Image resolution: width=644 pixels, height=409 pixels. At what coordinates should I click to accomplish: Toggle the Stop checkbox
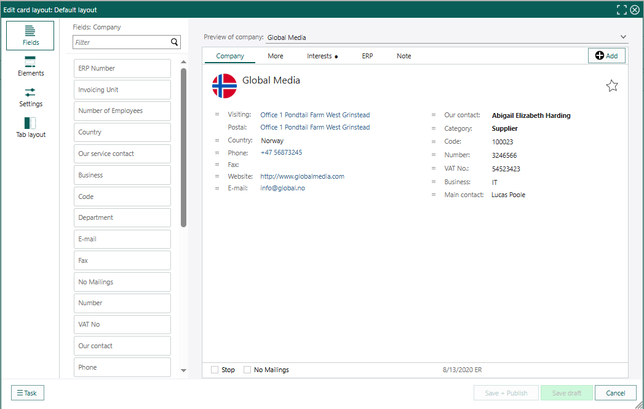pyautogui.click(x=215, y=370)
